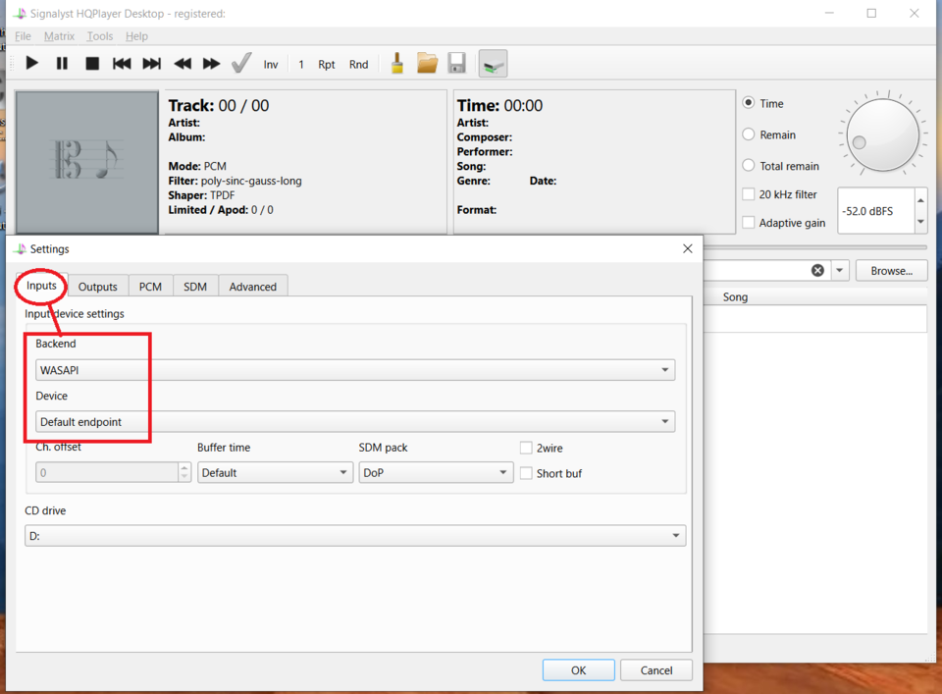
Task: Toggle Inv phase inversion
Action: click(271, 64)
